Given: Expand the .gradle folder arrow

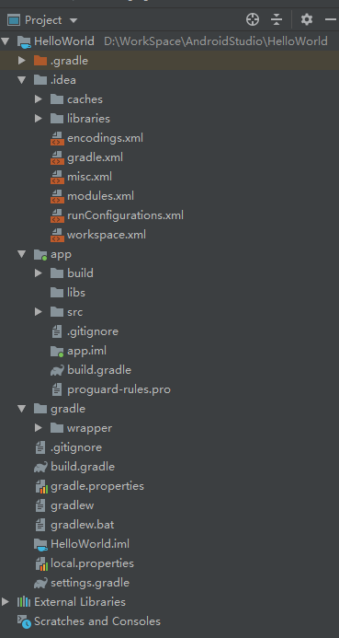Looking at the screenshot, I should tap(21, 61).
